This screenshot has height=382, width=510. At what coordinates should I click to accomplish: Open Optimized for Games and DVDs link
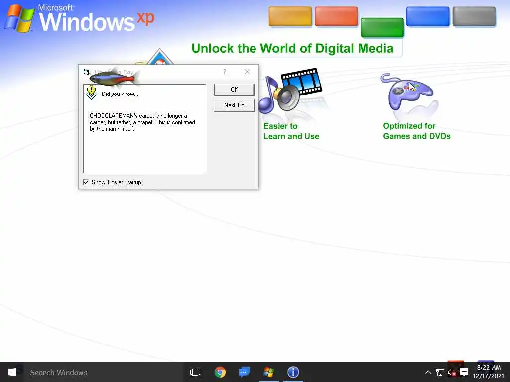[x=417, y=131]
